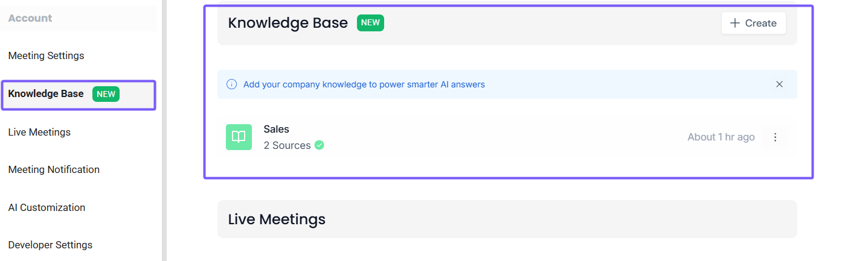This screenshot has height=261, width=848.
Task: Open Meeting Settings in the sidebar
Action: 46,56
